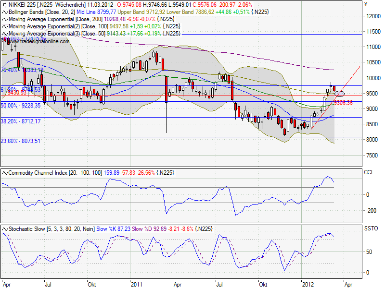Click the 7500 price axis label
Image resolution: width=385 pixels, height=288 pixels.
click(372, 156)
